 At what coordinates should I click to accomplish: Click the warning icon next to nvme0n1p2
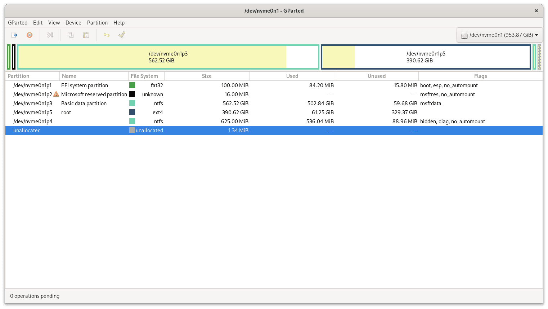click(x=56, y=94)
